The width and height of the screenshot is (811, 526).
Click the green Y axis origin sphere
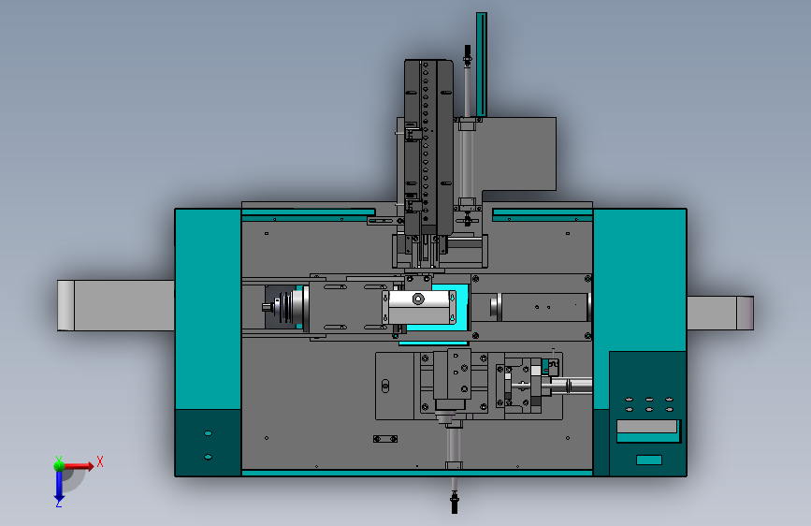(59, 465)
